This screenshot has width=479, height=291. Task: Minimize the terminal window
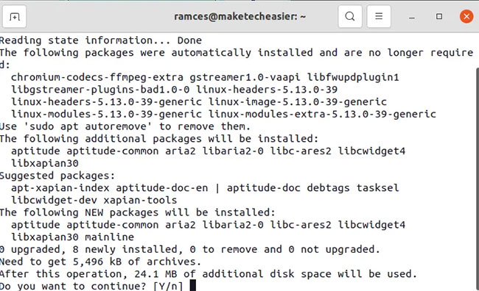[412, 17]
